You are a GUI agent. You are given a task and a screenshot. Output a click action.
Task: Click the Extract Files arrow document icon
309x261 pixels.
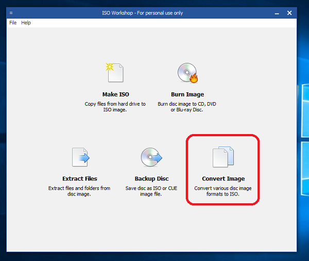(80, 157)
